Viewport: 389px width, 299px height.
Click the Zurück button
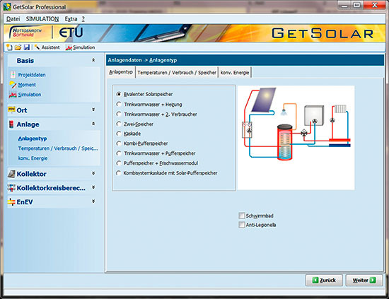(324, 280)
